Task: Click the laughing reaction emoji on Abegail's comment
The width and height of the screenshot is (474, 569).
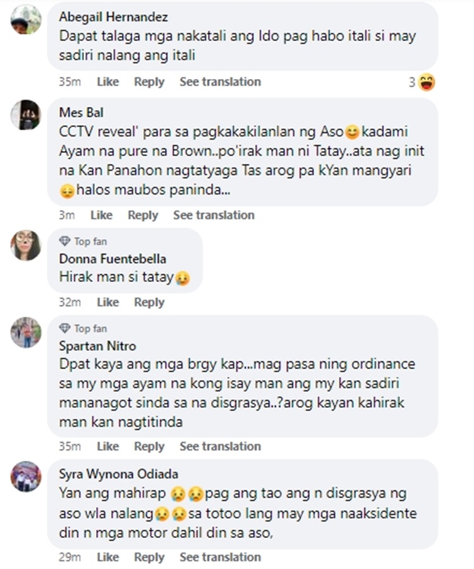Action: pyautogui.click(x=427, y=82)
